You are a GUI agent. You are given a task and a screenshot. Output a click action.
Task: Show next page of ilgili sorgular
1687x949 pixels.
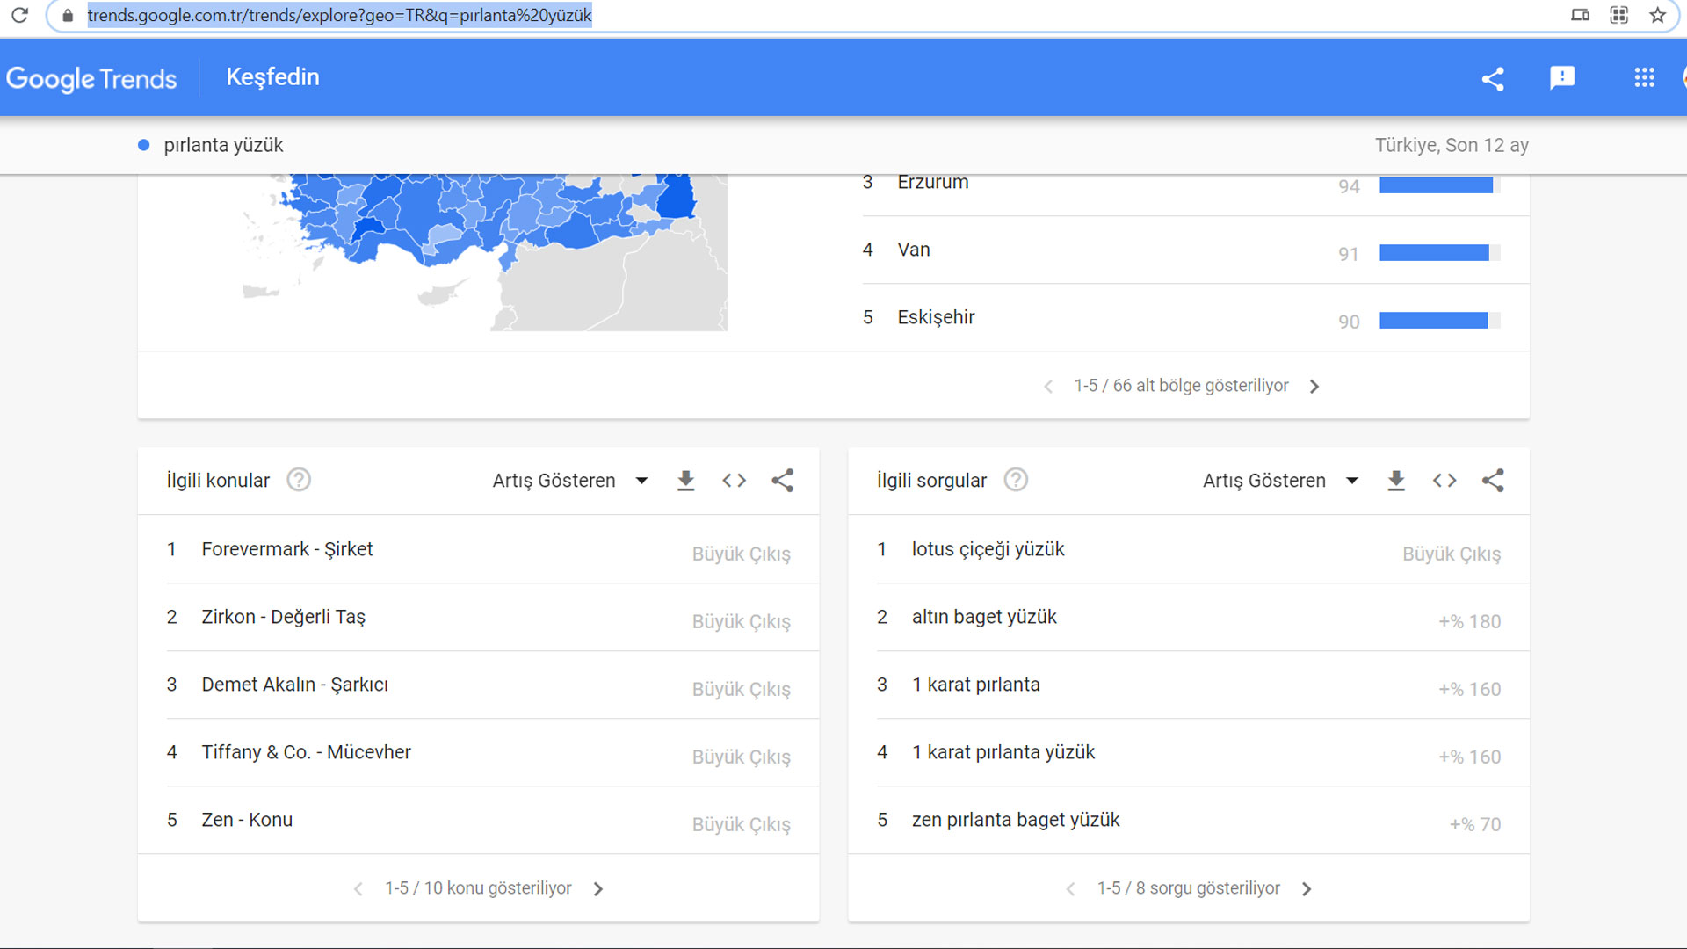click(1306, 889)
